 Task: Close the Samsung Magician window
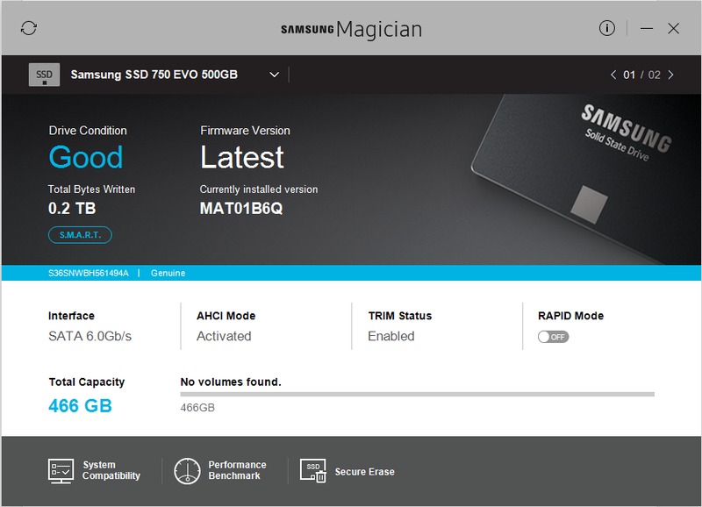pos(674,29)
